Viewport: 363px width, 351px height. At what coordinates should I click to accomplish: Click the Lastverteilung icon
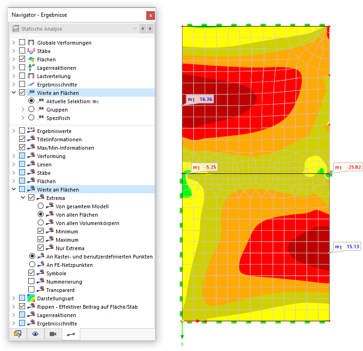(31, 76)
